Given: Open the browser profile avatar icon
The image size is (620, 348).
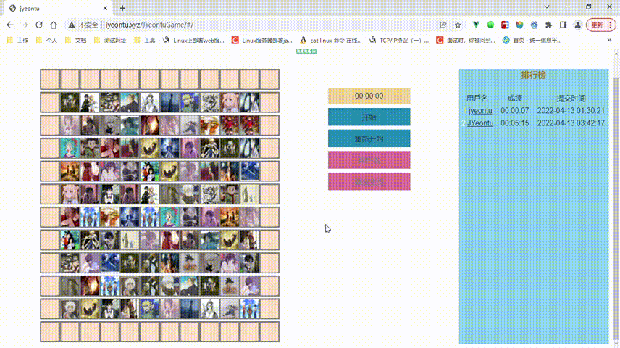Looking at the screenshot, I should (x=578, y=25).
